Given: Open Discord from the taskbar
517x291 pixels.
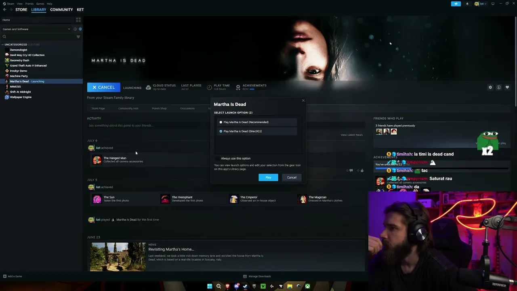Looking at the screenshot, I should [x=236, y=286].
